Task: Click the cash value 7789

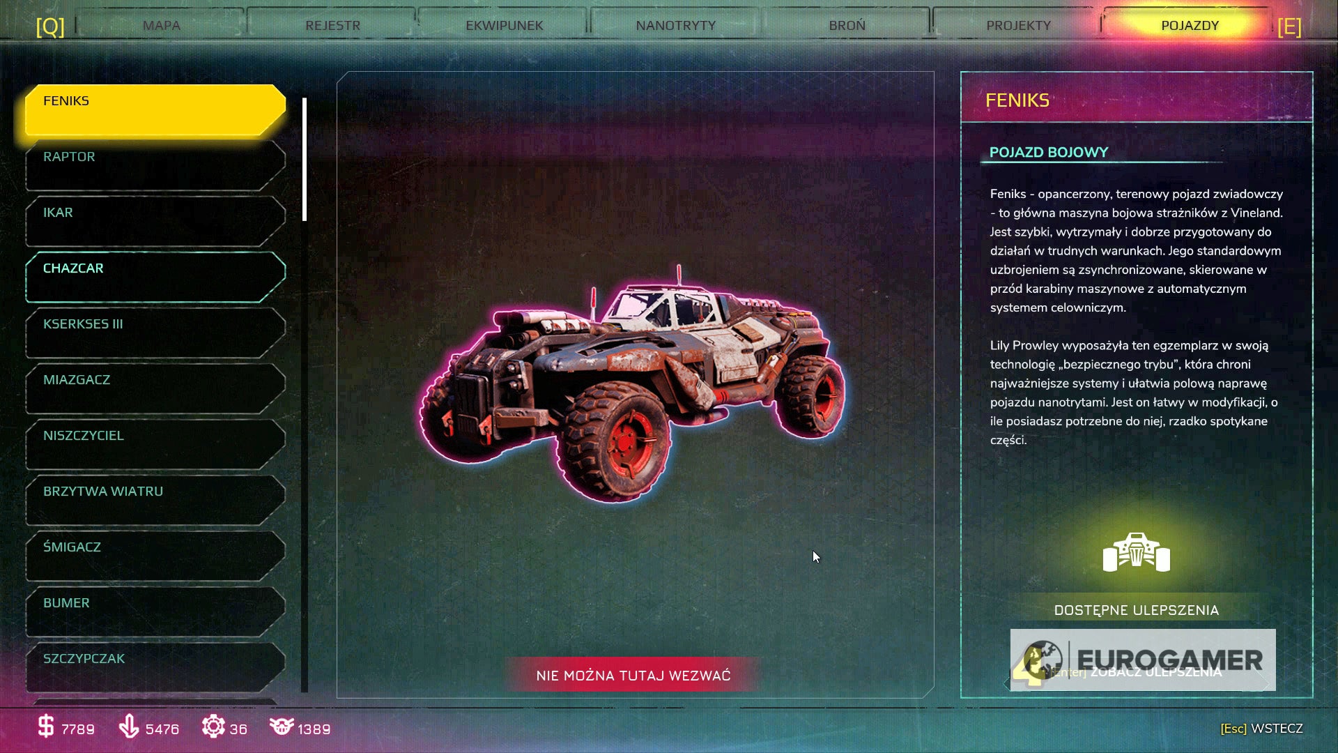Action: [78, 729]
